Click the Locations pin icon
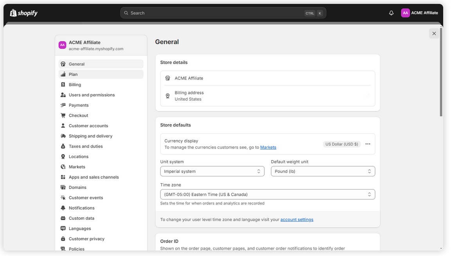The width and height of the screenshot is (451, 256). tap(63, 157)
